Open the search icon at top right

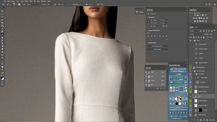coord(206,4)
